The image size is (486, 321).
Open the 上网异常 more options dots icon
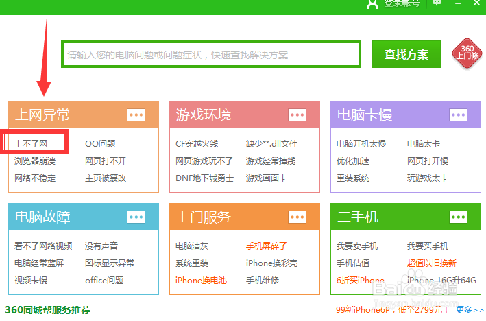136,115
